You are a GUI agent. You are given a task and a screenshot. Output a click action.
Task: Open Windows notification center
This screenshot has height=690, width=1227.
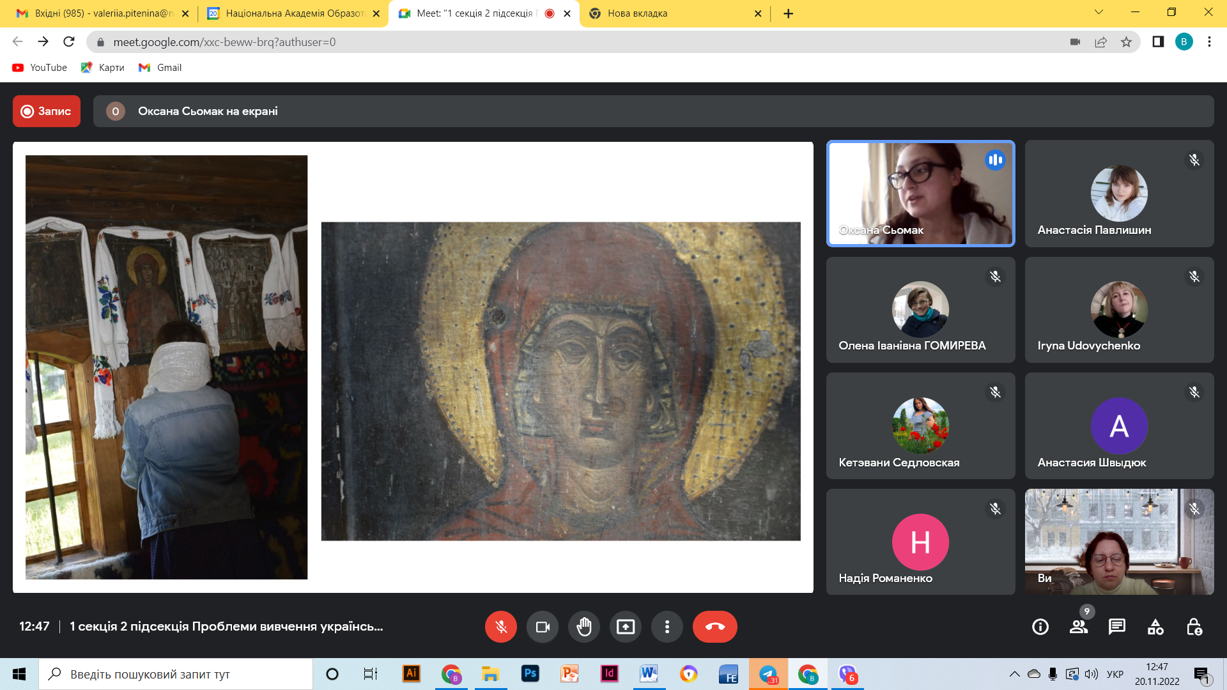click(1201, 674)
